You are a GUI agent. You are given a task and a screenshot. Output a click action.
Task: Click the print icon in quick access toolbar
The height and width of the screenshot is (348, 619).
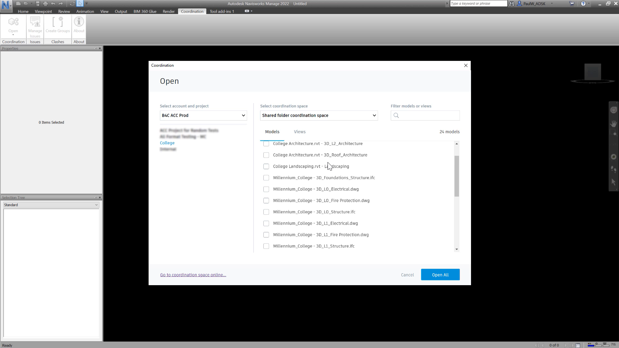coord(45,4)
